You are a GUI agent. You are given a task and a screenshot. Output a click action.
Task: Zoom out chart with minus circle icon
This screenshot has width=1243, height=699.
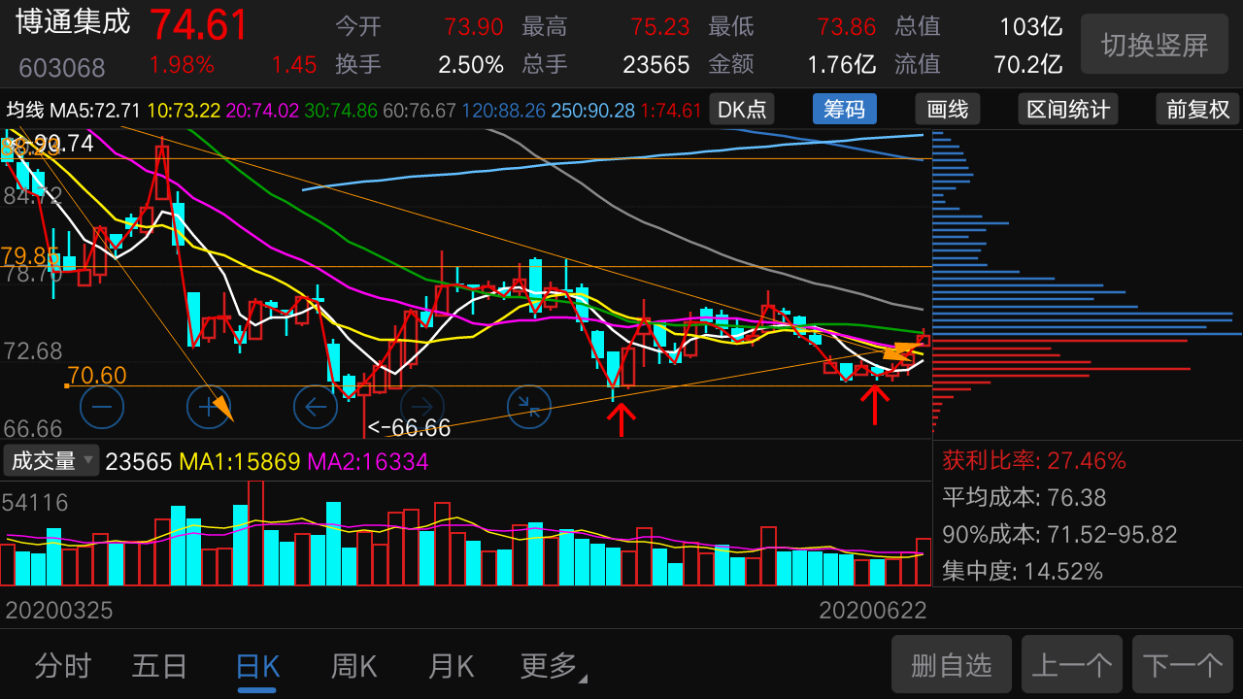pos(102,407)
